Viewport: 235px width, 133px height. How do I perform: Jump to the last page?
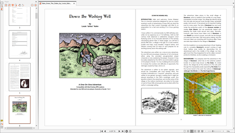pos(123,131)
